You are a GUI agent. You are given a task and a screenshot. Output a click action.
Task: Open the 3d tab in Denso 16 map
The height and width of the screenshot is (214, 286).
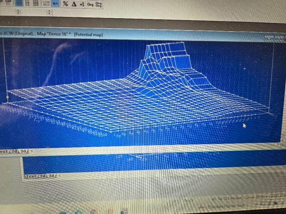tap(23, 151)
